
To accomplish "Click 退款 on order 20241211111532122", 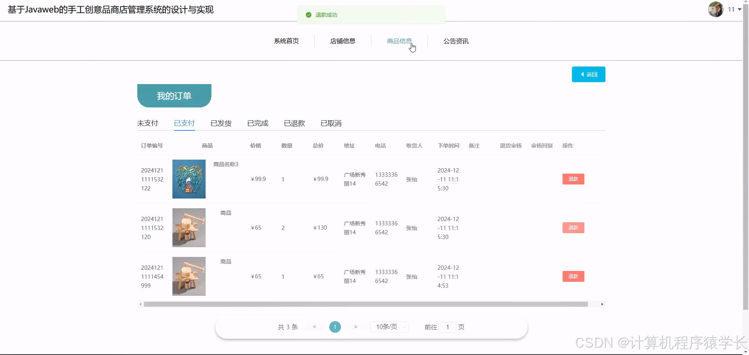I will pos(573,179).
